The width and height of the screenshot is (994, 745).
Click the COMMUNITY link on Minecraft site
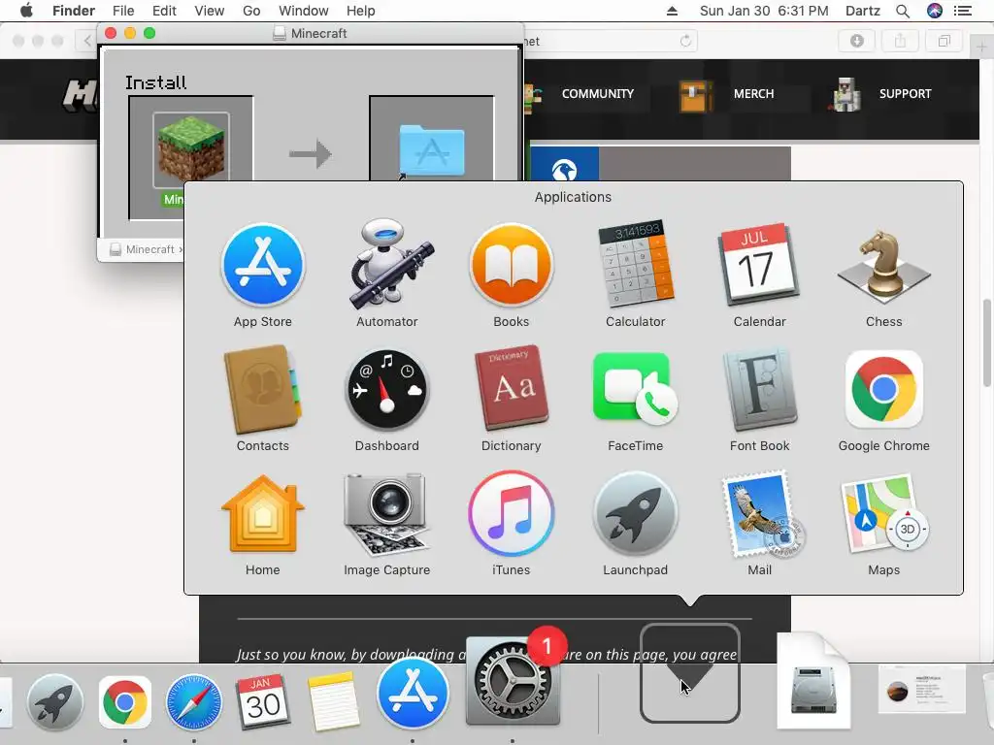597,94
